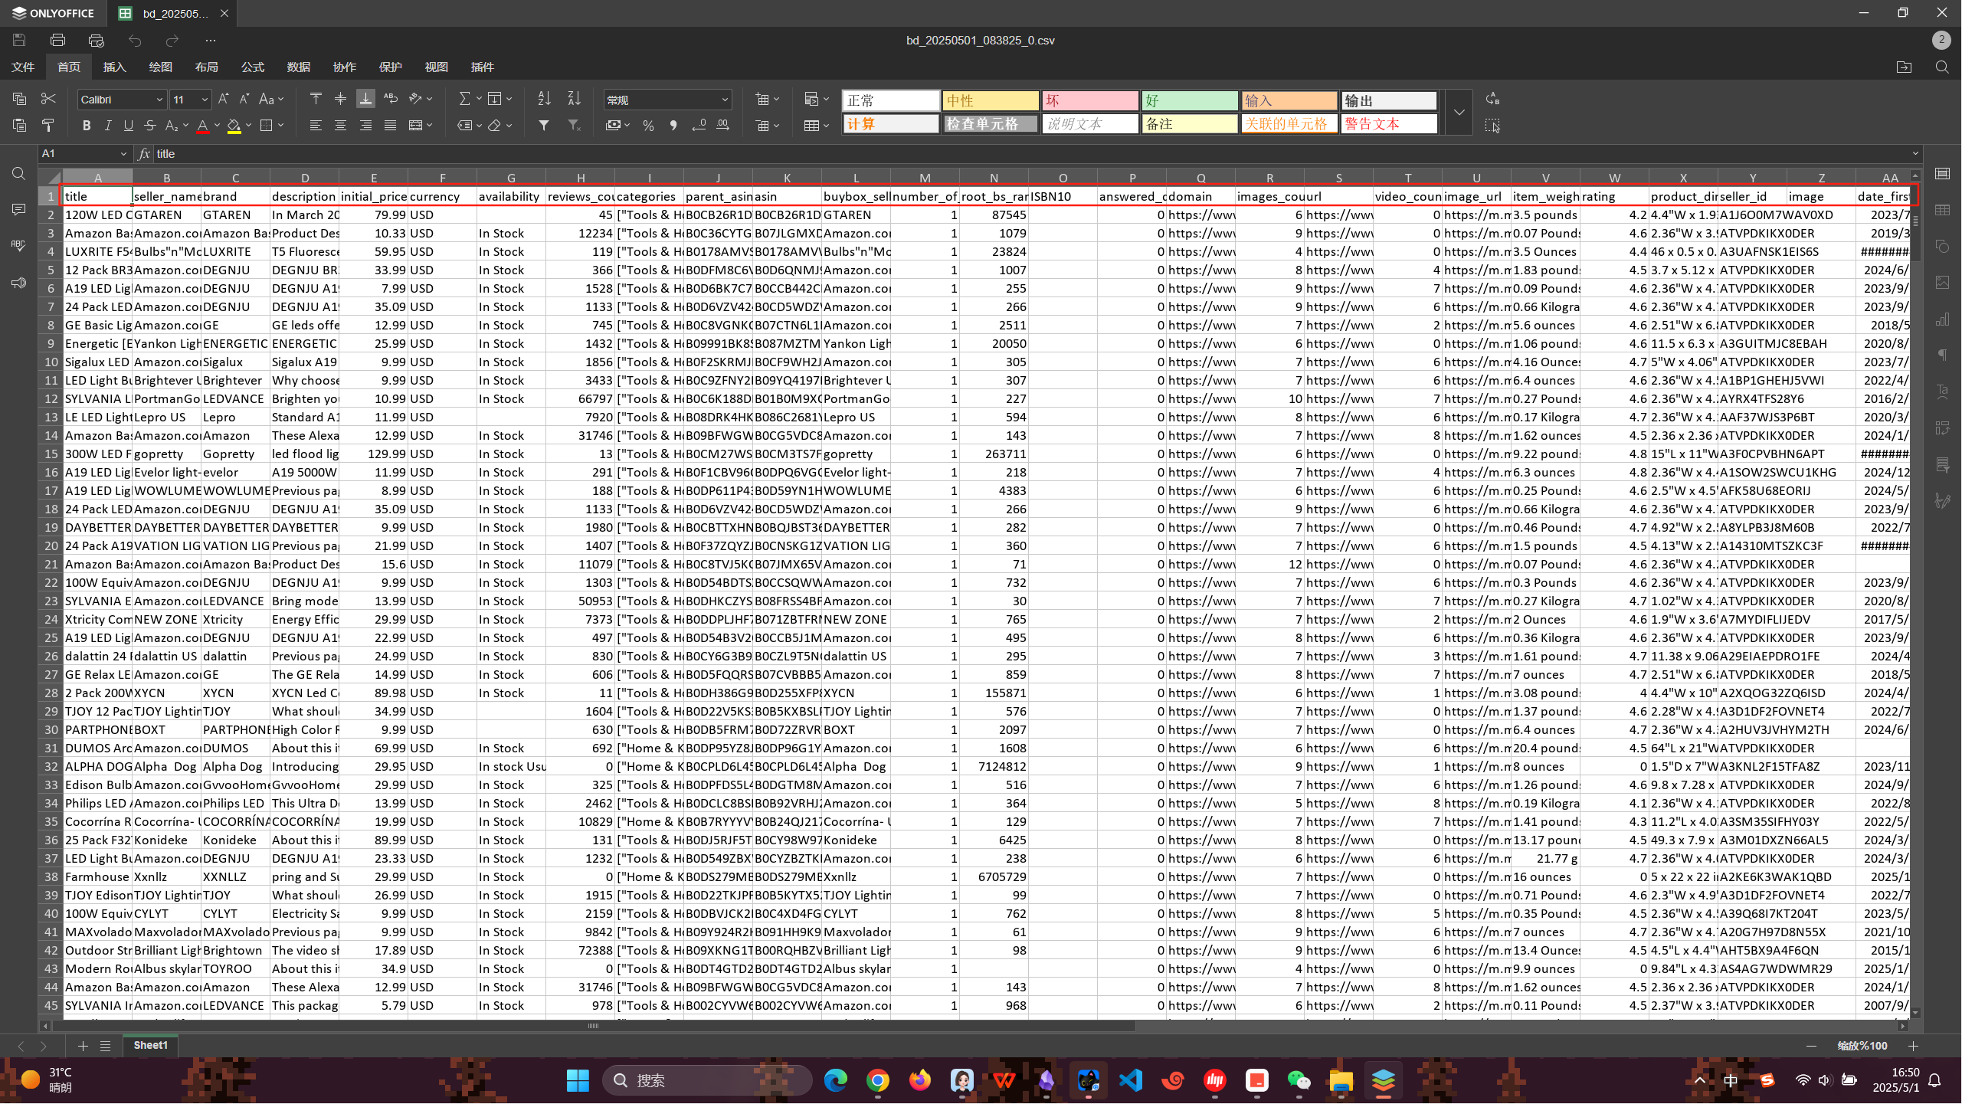Apply the Filter funnel icon

coord(544,126)
